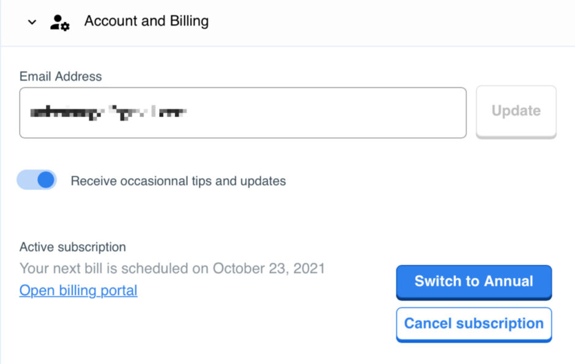Click the next bill date October 23, 2021 text
The width and height of the screenshot is (575, 364).
269,269
